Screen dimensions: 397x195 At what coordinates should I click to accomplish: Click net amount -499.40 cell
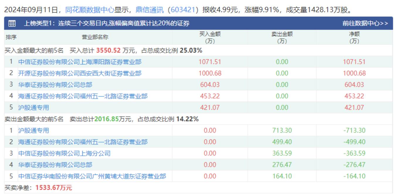[x=354, y=142]
